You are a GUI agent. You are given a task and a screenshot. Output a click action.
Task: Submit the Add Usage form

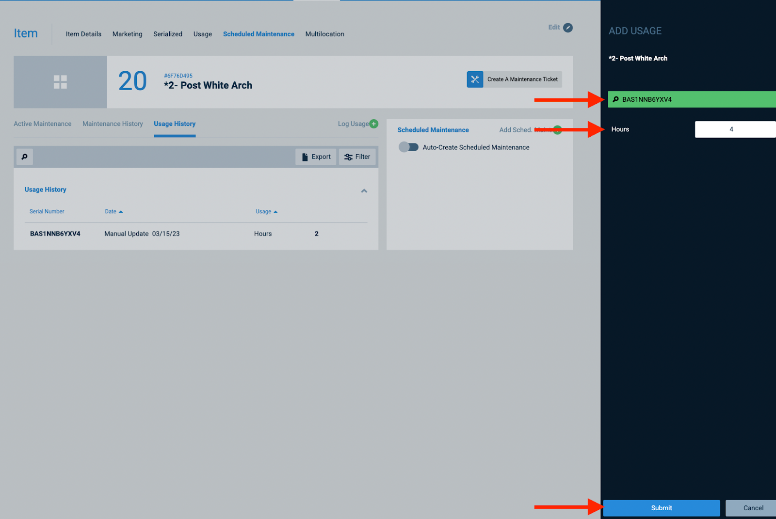(661, 508)
